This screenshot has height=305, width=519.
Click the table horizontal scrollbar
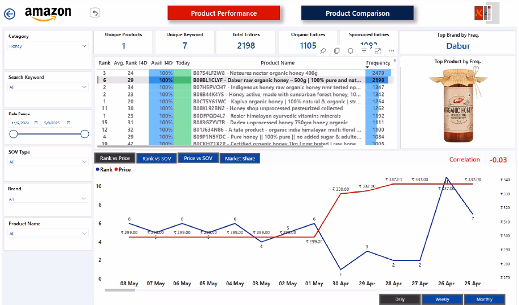[210, 146]
